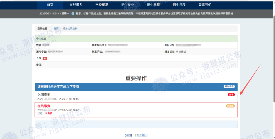The width and height of the screenshot is (275, 139).
Task: Go to 首页 in the top navigation
Action: coord(50,5)
